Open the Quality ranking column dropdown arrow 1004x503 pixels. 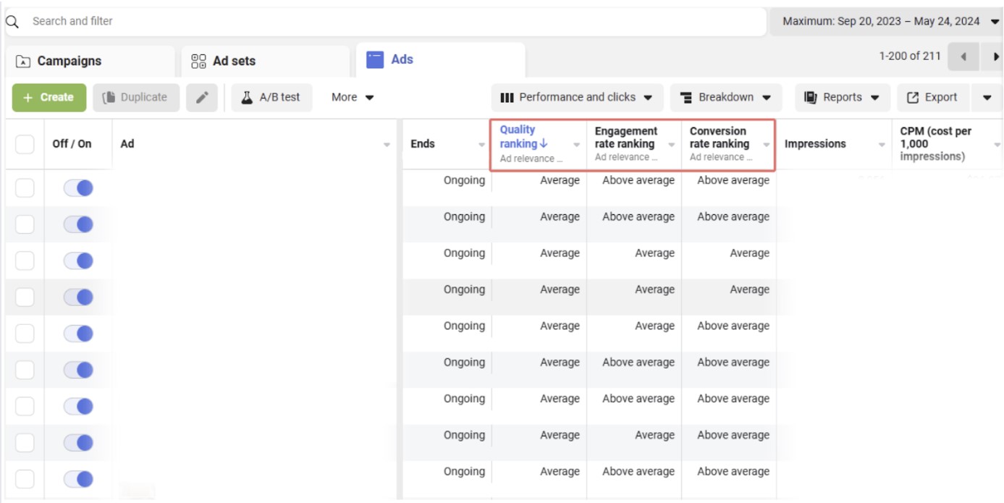point(575,143)
